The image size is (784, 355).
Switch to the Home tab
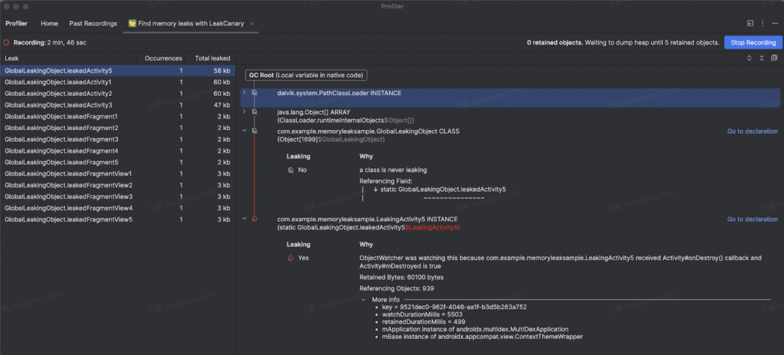click(x=49, y=23)
